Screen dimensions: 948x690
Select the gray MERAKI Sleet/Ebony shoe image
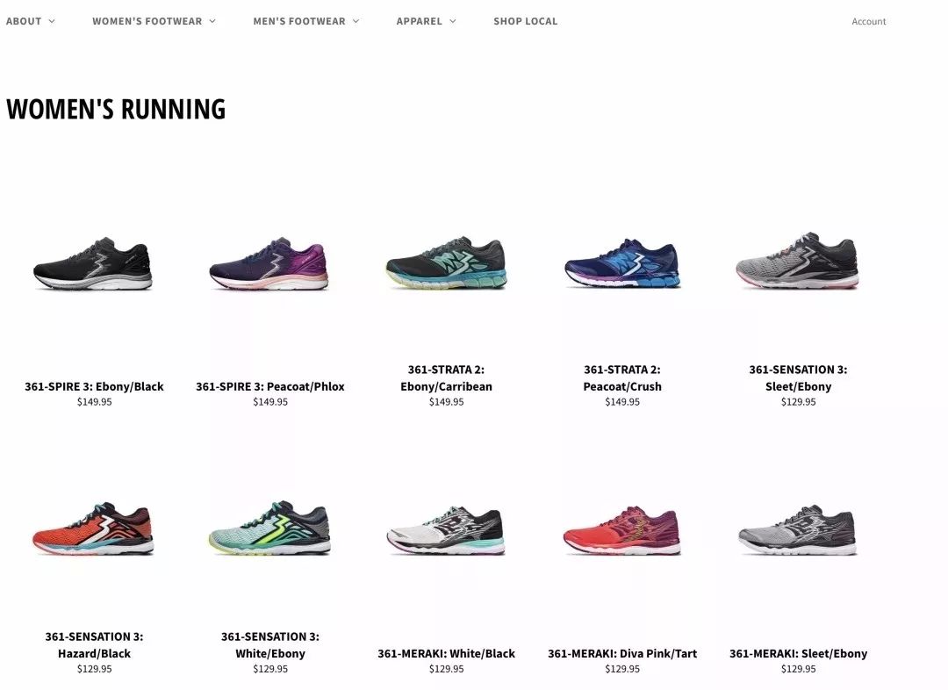pyautogui.click(x=798, y=530)
